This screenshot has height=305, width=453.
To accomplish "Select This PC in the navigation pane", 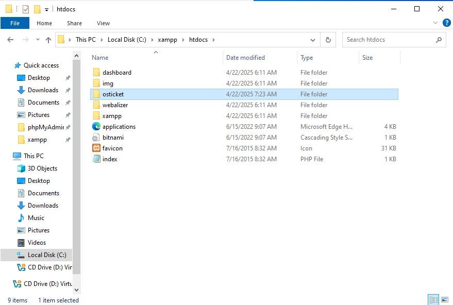I will click(x=33, y=156).
